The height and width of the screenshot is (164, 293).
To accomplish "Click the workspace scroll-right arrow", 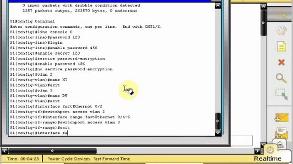I will click(x=257, y=151).
